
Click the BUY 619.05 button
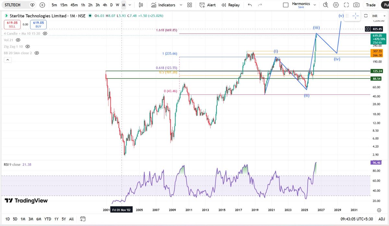tap(38, 24)
